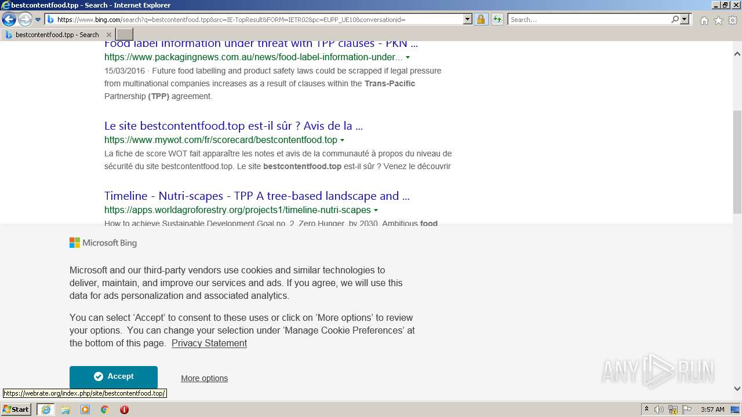Open the File Explorer folder taskbar icon
This screenshot has width=742, height=417.
[x=66, y=409]
